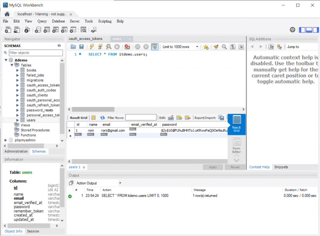Viewport: 320px width, 236px height.
Task: Open SQL script file in new tab icon
Action: [17, 30]
